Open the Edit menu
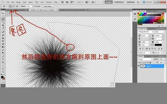 tap(13, 2)
